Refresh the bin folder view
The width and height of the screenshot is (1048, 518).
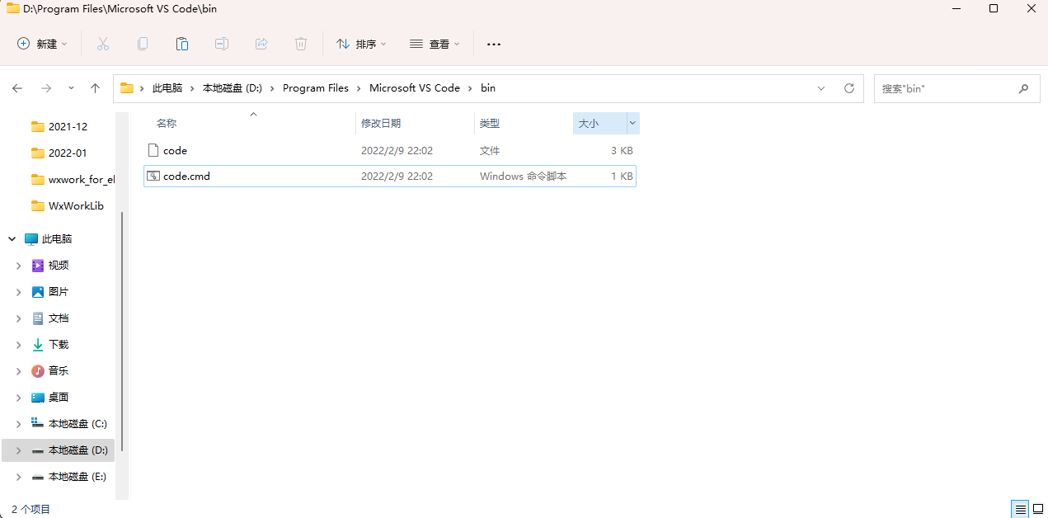[849, 88]
